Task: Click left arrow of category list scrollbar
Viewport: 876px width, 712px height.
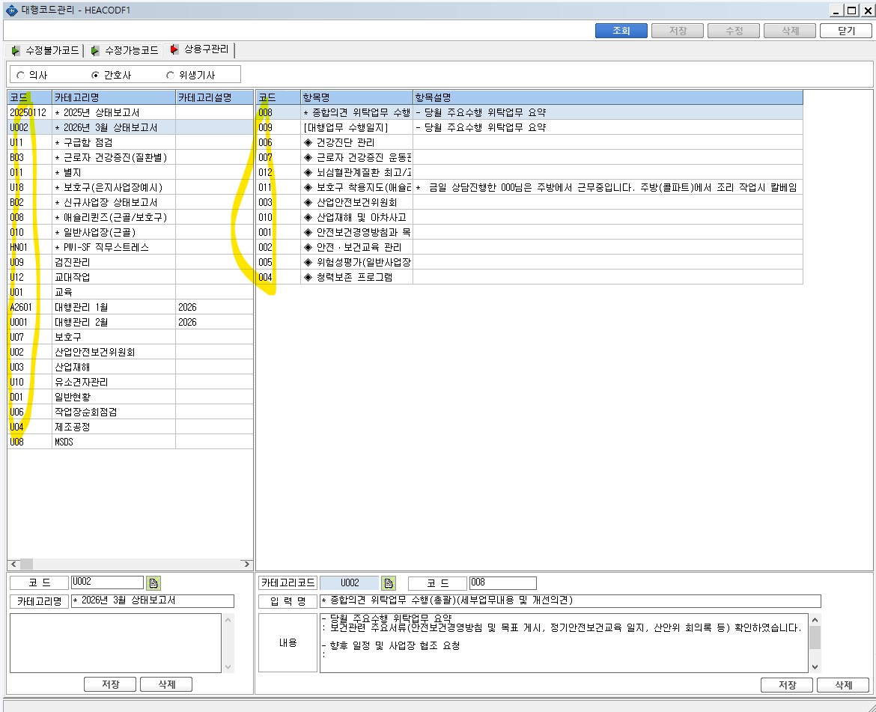Action: click(x=13, y=564)
